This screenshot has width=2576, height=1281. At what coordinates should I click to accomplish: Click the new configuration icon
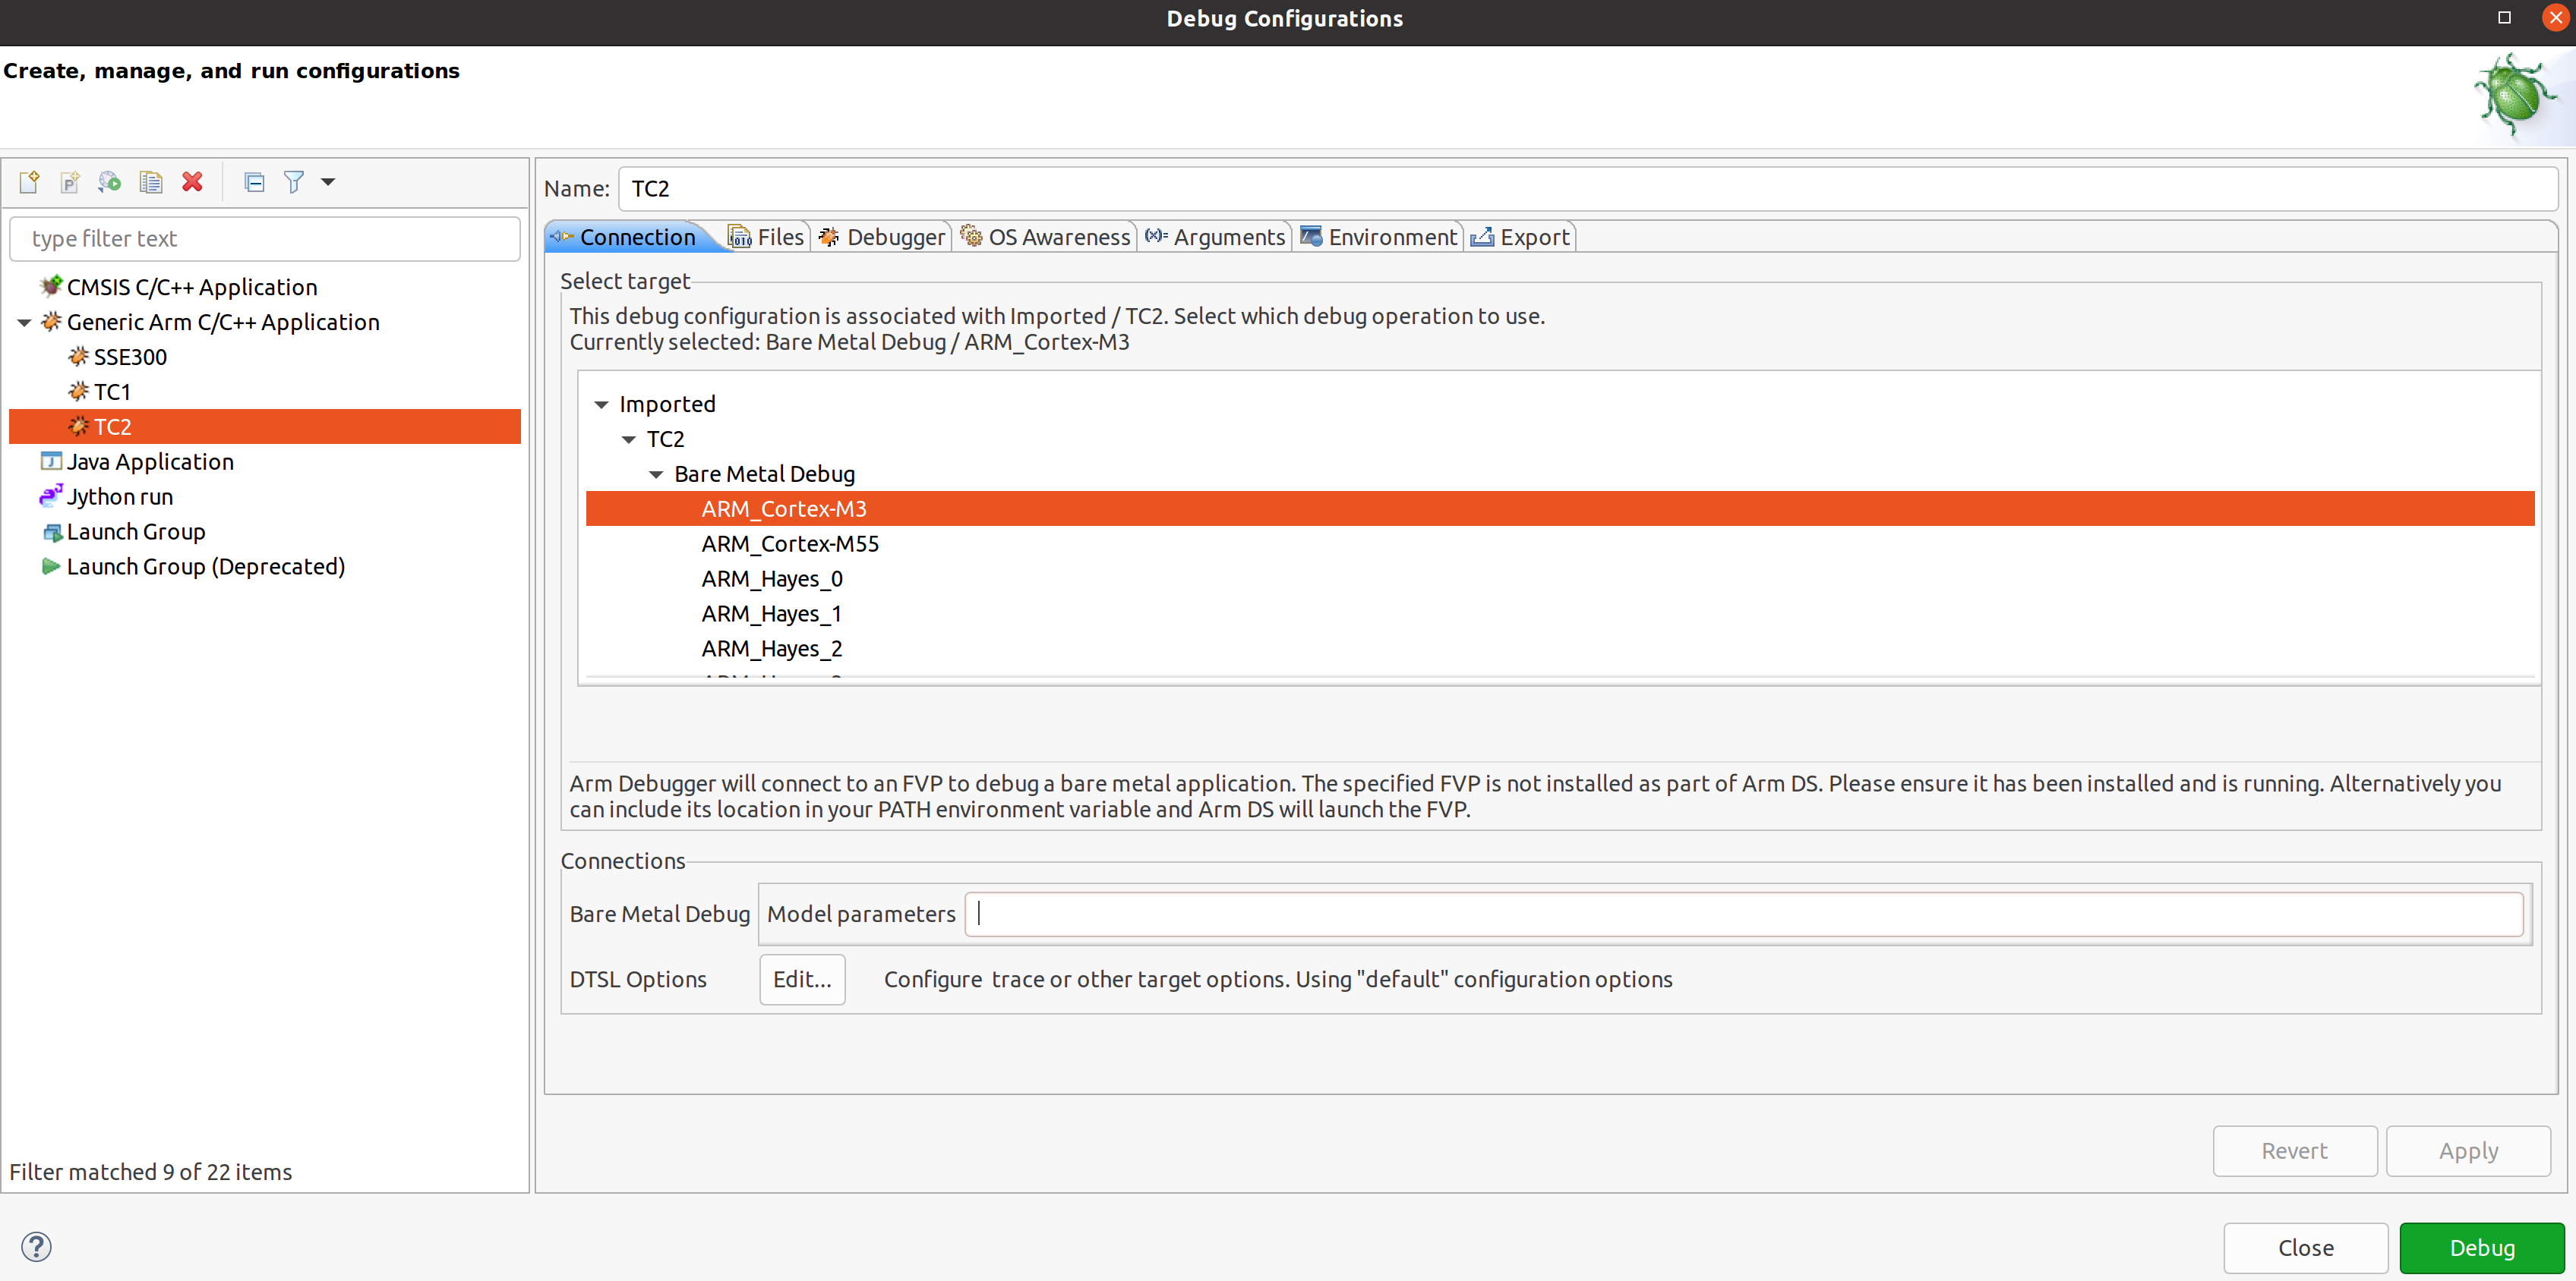pyautogui.click(x=30, y=182)
